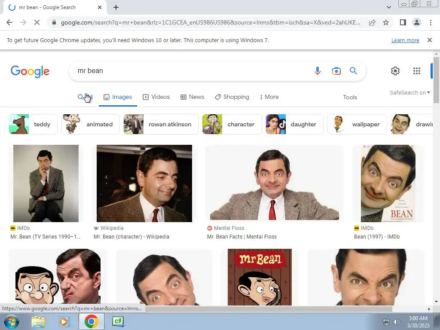The width and height of the screenshot is (440, 330).
Task: Open a new browser tab
Action: click(x=116, y=7)
